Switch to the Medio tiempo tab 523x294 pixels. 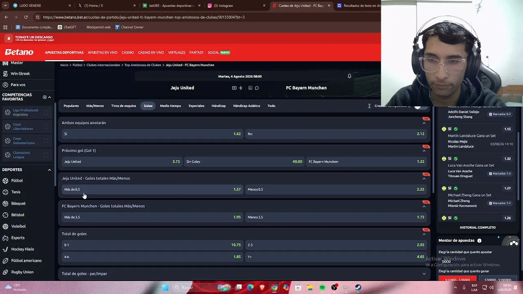[170, 106]
